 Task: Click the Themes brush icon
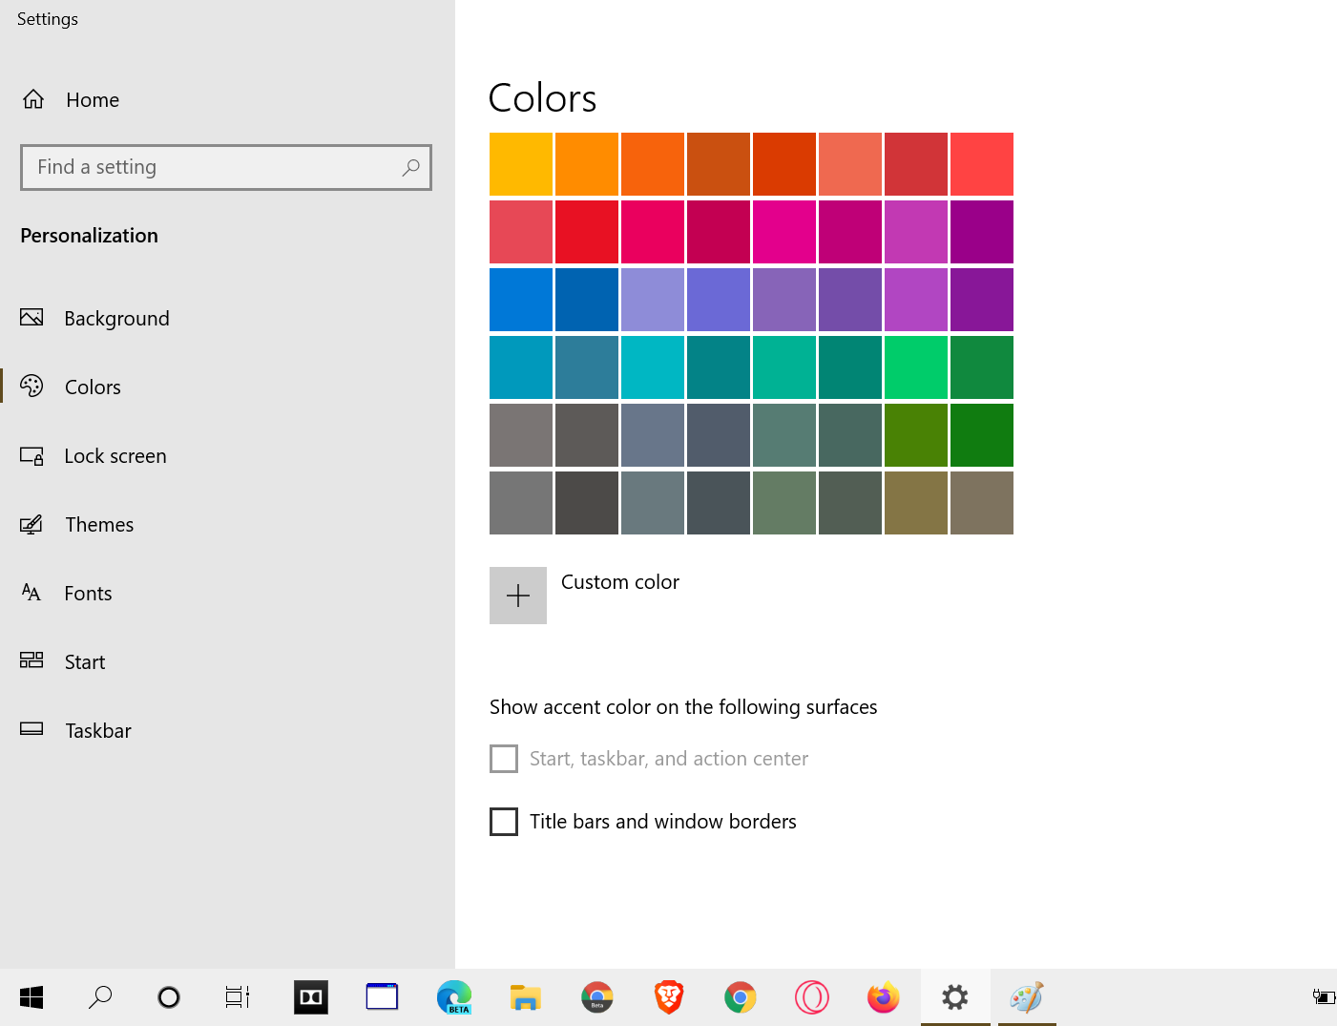[31, 524]
